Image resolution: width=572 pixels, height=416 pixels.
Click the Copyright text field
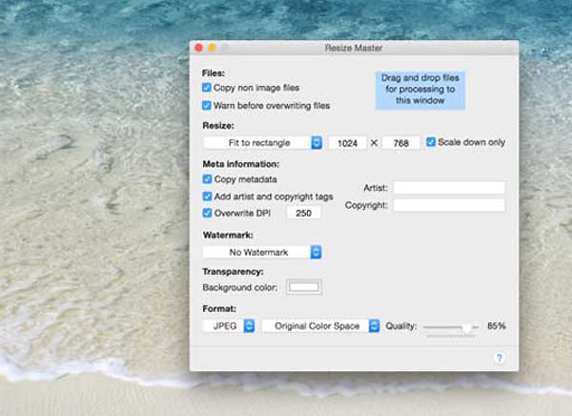click(x=449, y=205)
